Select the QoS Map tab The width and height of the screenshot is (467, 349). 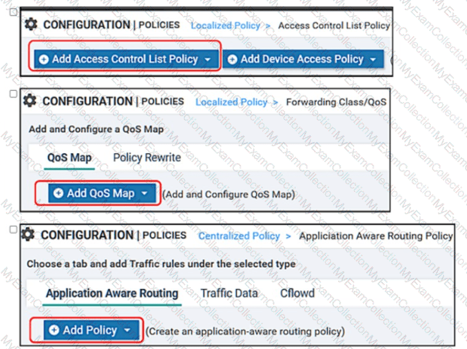[69, 158]
